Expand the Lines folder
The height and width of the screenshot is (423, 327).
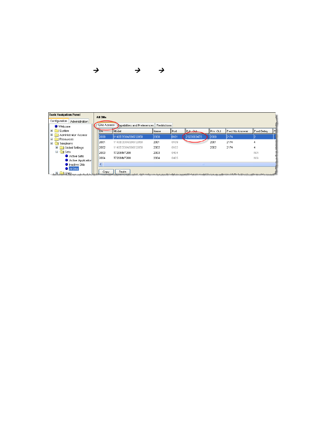[x=57, y=173]
